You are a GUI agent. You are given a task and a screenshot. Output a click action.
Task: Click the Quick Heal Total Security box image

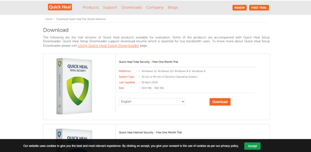point(74,86)
